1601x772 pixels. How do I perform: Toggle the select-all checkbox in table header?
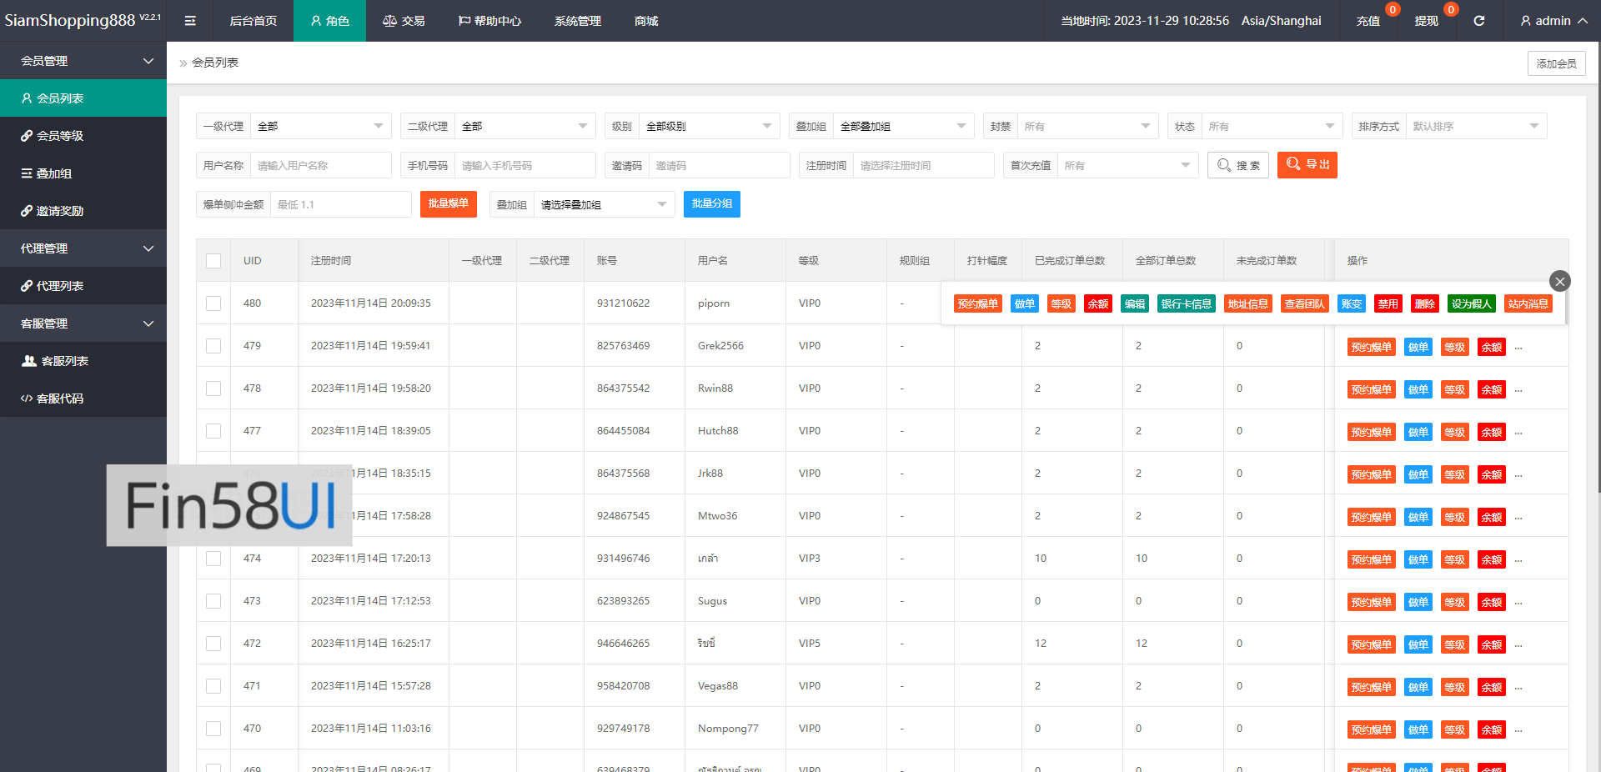[x=213, y=261]
